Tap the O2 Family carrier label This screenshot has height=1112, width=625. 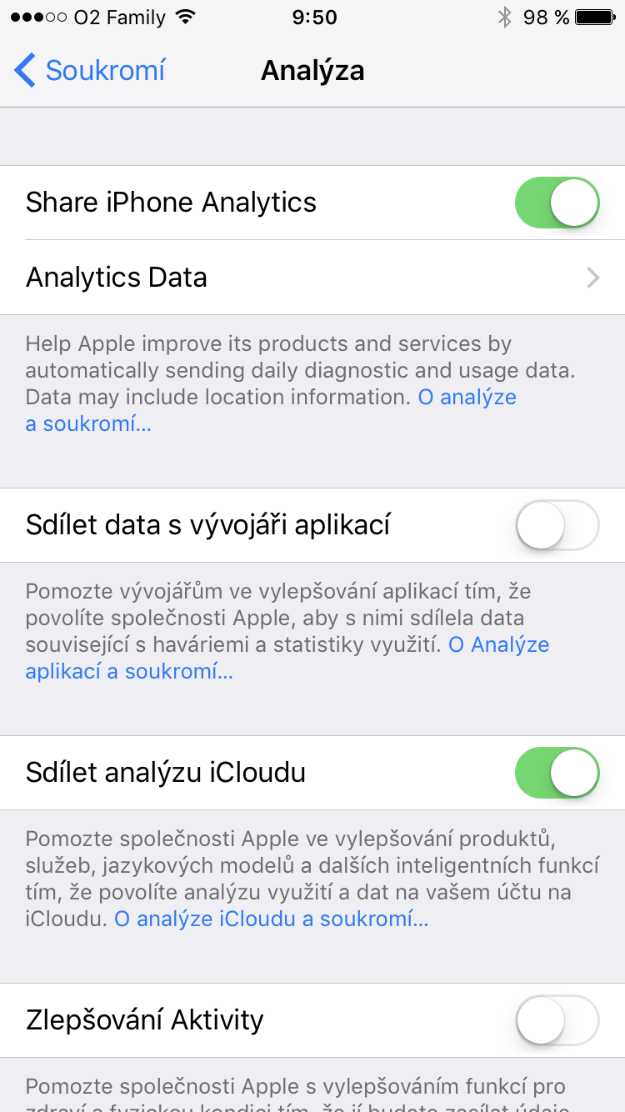pyautogui.click(x=119, y=18)
